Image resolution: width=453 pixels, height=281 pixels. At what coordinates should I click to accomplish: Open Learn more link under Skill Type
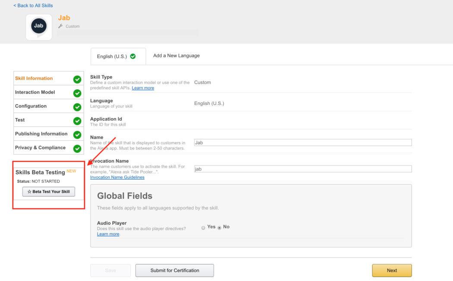click(x=143, y=88)
